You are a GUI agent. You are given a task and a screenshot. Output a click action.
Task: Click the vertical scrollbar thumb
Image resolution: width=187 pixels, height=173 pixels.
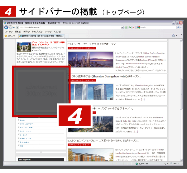coord(181,94)
